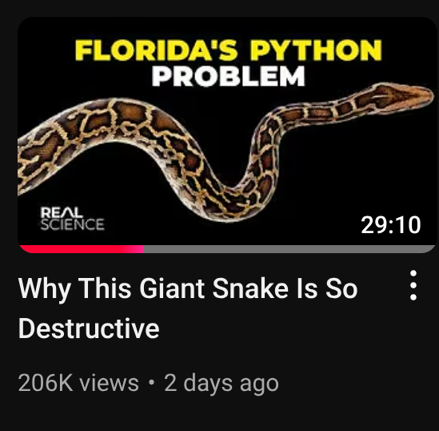
Task: Click the yellow "FLORIDA'S PYTHON" thumbnail text
Action: coord(228,50)
